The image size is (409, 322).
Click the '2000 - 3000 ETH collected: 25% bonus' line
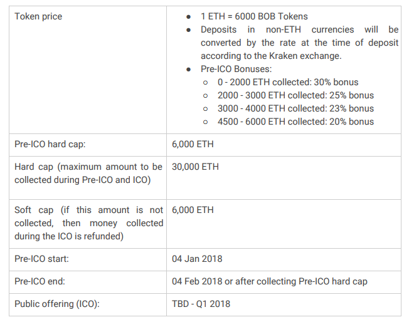click(295, 95)
